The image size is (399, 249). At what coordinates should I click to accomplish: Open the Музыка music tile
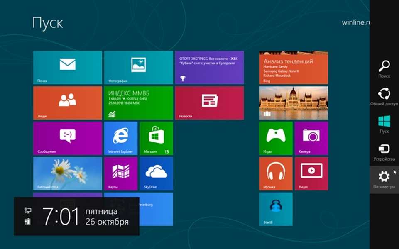pyautogui.click(x=276, y=173)
